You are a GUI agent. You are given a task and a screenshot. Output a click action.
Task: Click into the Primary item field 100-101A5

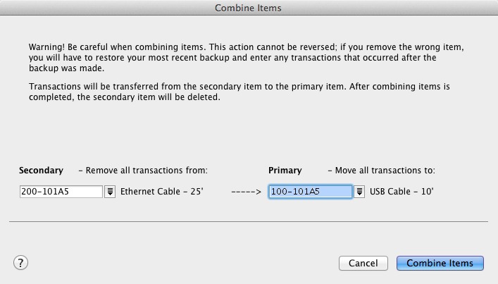pyautogui.click(x=310, y=192)
